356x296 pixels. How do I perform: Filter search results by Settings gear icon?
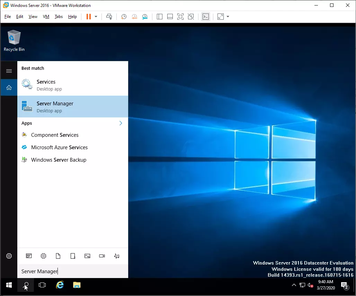coord(43,256)
